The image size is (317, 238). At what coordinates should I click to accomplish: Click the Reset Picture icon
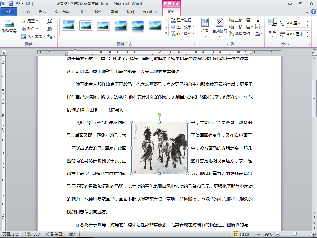(x=50, y=37)
